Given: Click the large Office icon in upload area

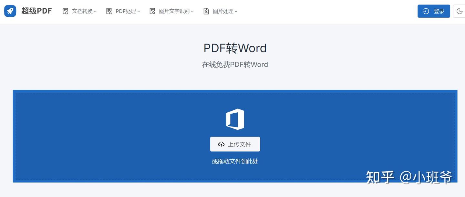Looking at the screenshot, I should (235, 119).
